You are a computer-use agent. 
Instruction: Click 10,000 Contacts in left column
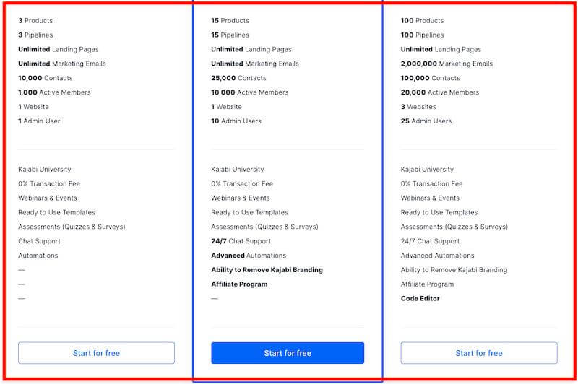point(46,78)
